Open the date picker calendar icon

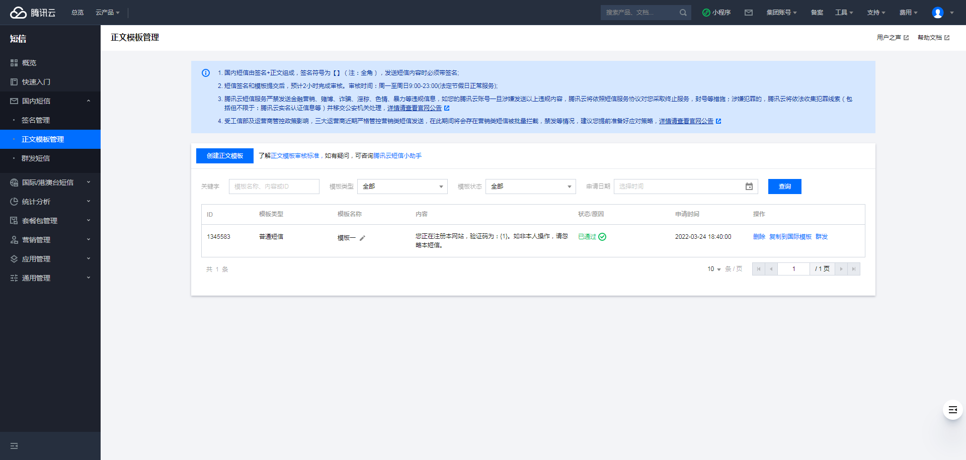pyautogui.click(x=749, y=187)
